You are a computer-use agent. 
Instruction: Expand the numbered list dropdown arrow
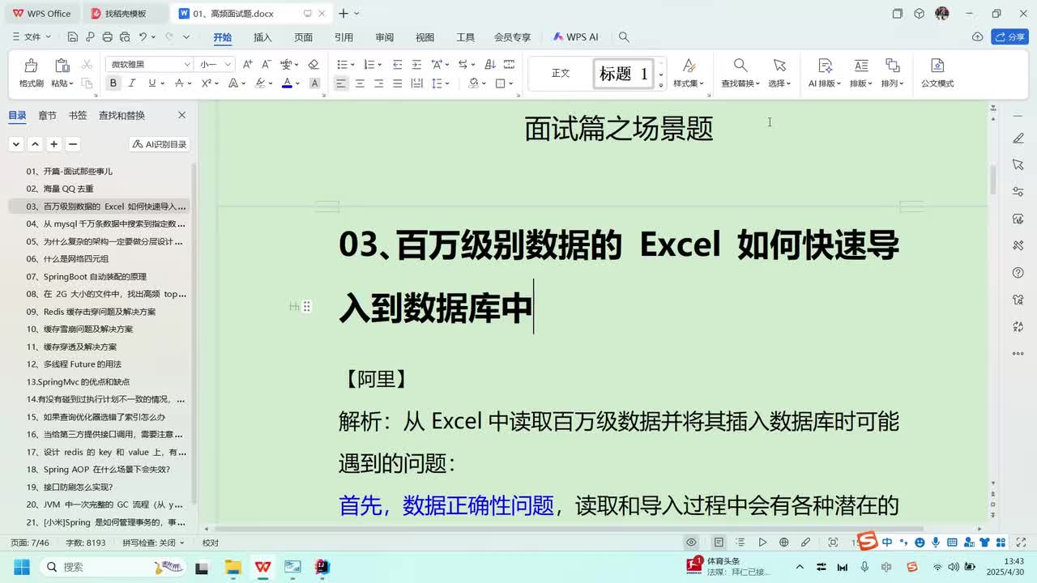click(x=379, y=65)
